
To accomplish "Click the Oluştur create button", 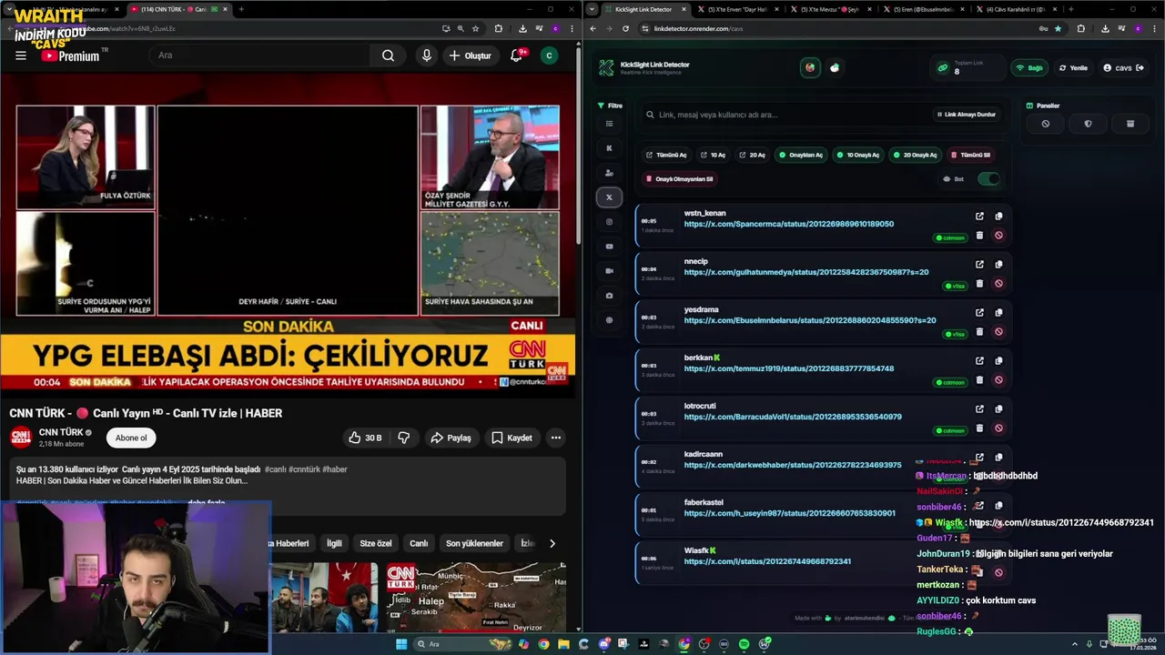I will coord(470,55).
